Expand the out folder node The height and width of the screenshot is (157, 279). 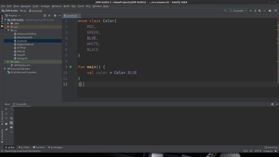point(8,27)
